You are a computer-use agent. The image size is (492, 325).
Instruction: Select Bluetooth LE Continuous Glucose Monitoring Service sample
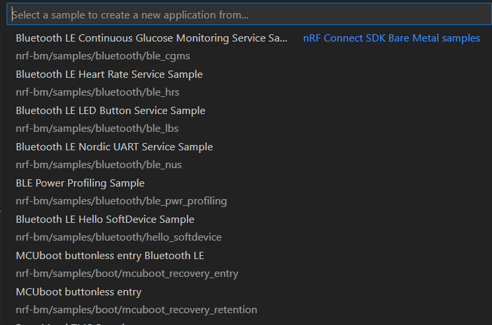(x=151, y=38)
